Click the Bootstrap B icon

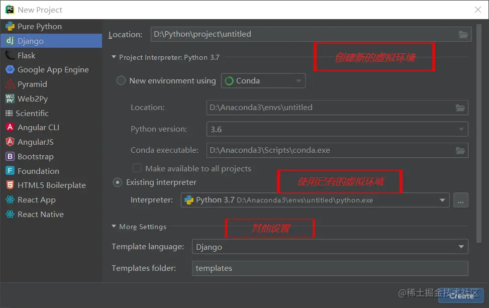[10, 156]
